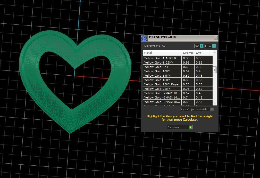The height and width of the screenshot is (178, 260).
Task: Click the METAL WEIGHTS title bar
Action: [x=180, y=38]
